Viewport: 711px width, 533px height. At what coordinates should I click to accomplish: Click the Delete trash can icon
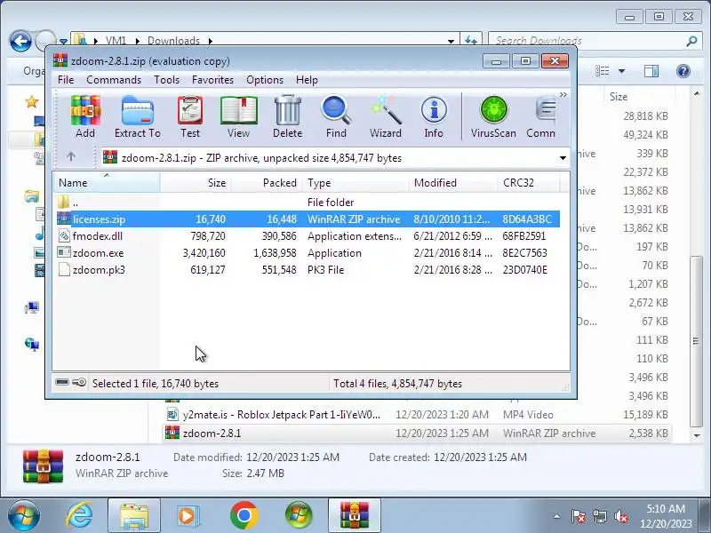click(x=287, y=116)
